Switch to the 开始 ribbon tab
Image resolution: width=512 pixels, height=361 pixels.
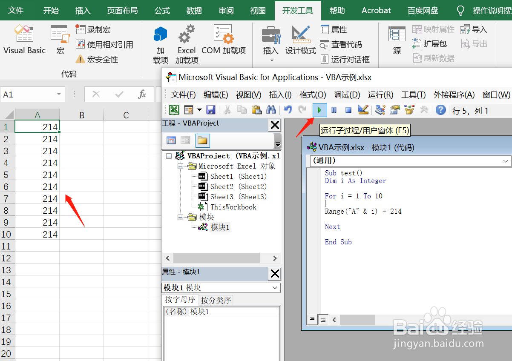[x=51, y=10]
